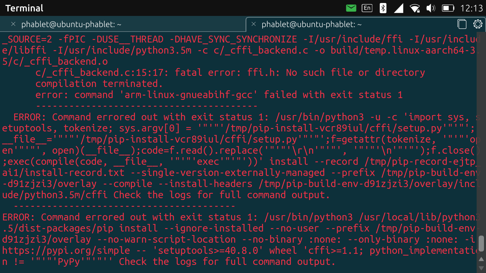Screen dimensions: 486x273
Task: Open terminal settings gear icon
Action: tap(478, 24)
